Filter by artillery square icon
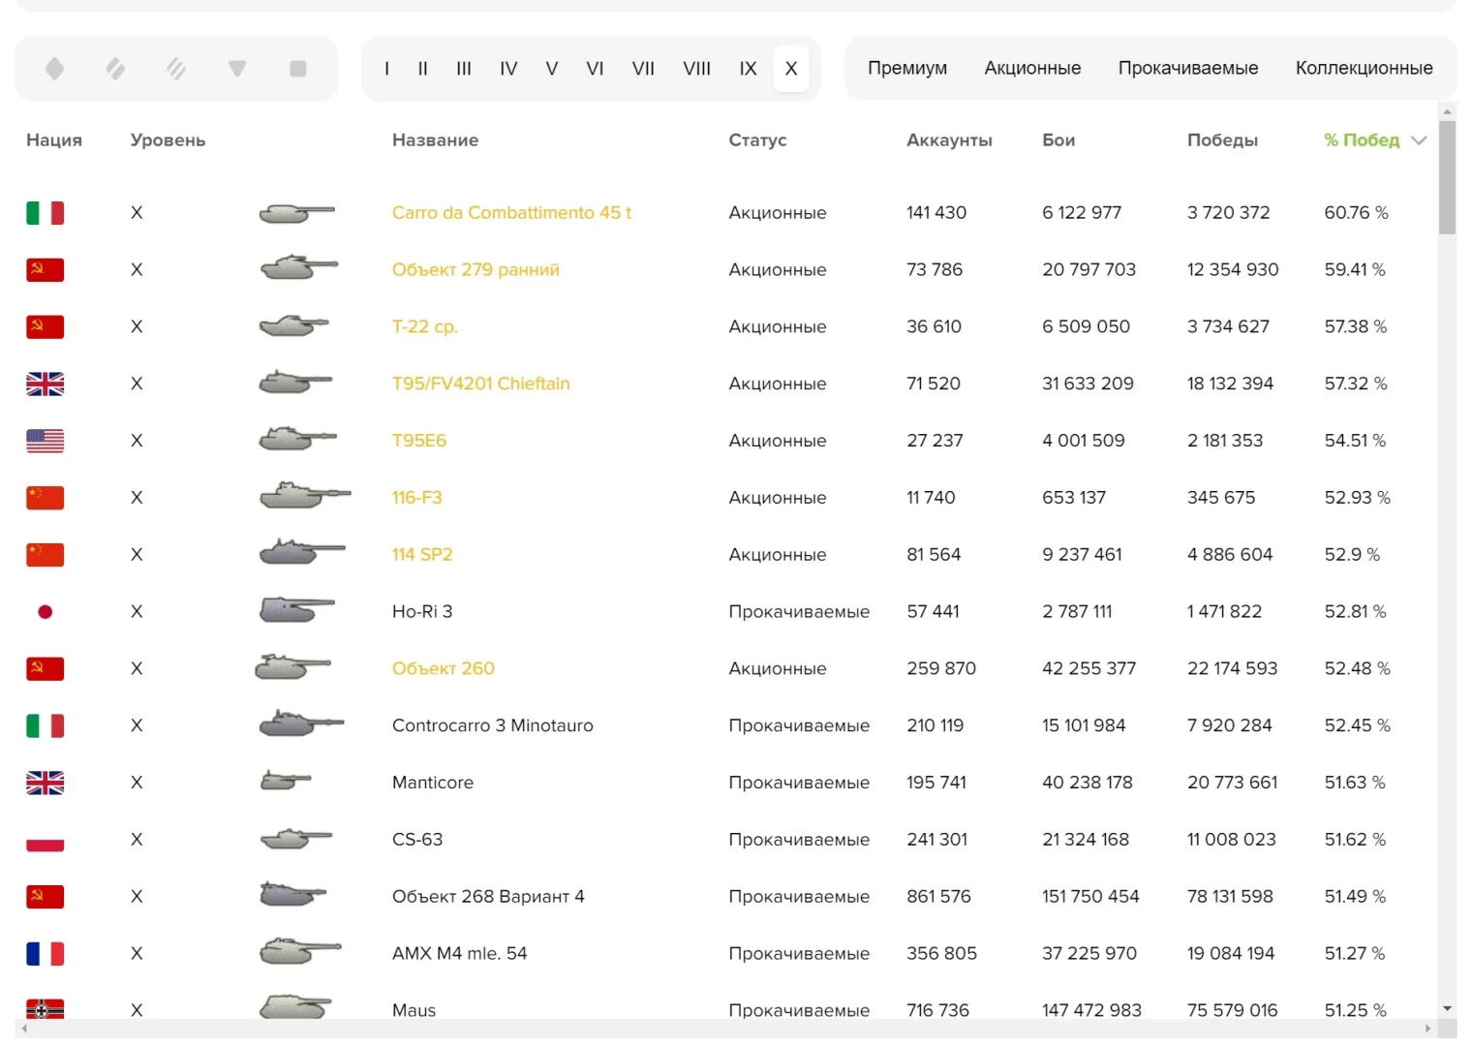1472x1046 pixels. 298,69
